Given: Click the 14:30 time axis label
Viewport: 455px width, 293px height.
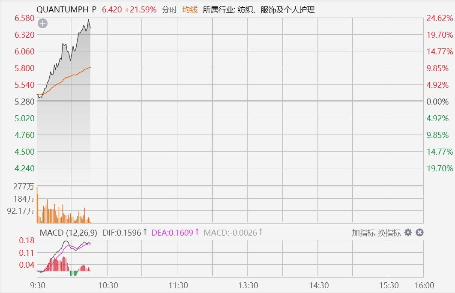Looking at the screenshot, I should click(x=319, y=285).
